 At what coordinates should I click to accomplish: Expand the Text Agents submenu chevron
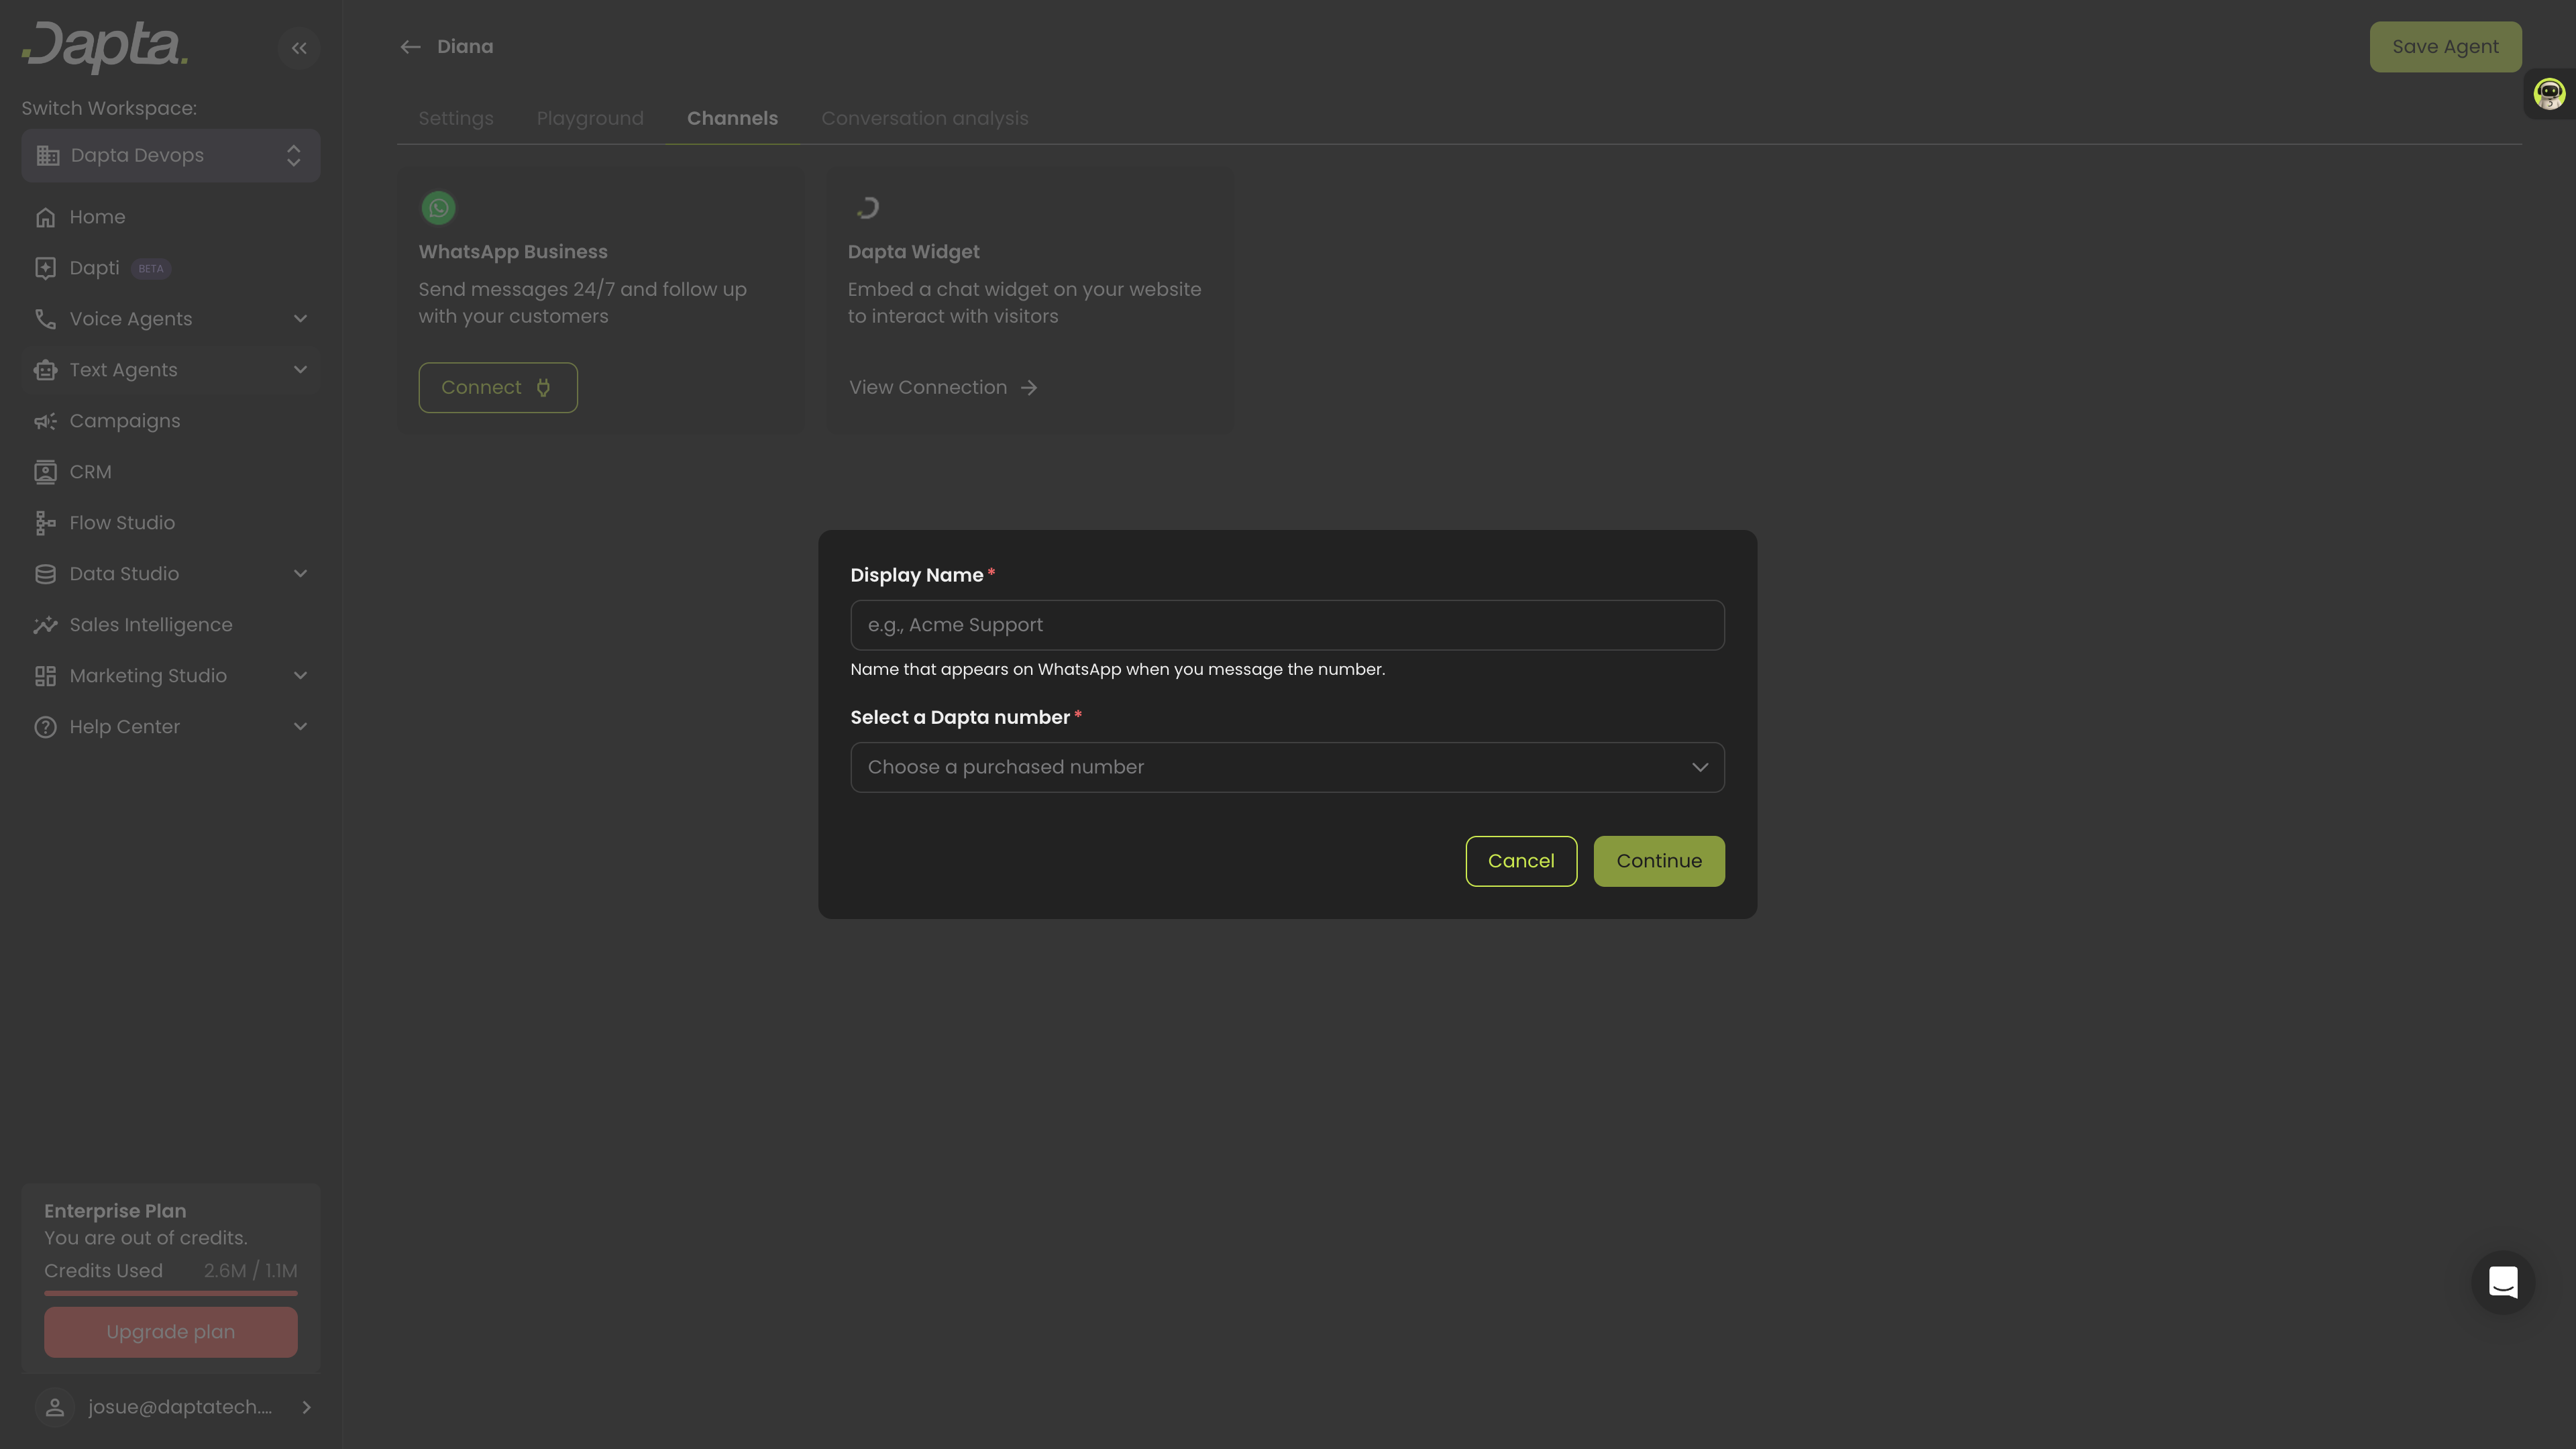(300, 370)
